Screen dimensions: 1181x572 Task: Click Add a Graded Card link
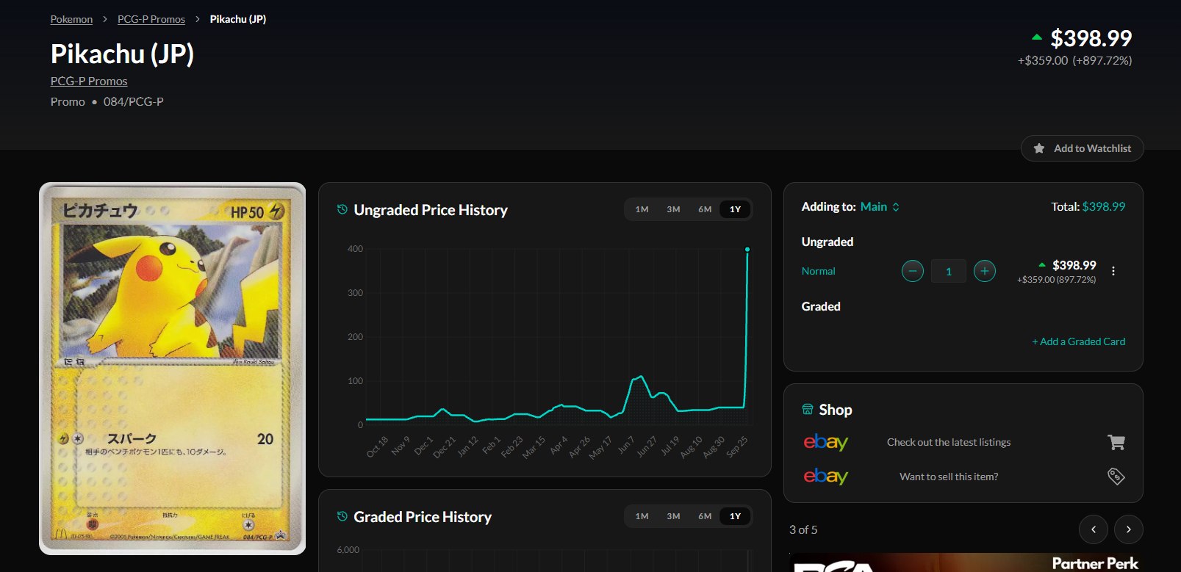[x=1078, y=341]
